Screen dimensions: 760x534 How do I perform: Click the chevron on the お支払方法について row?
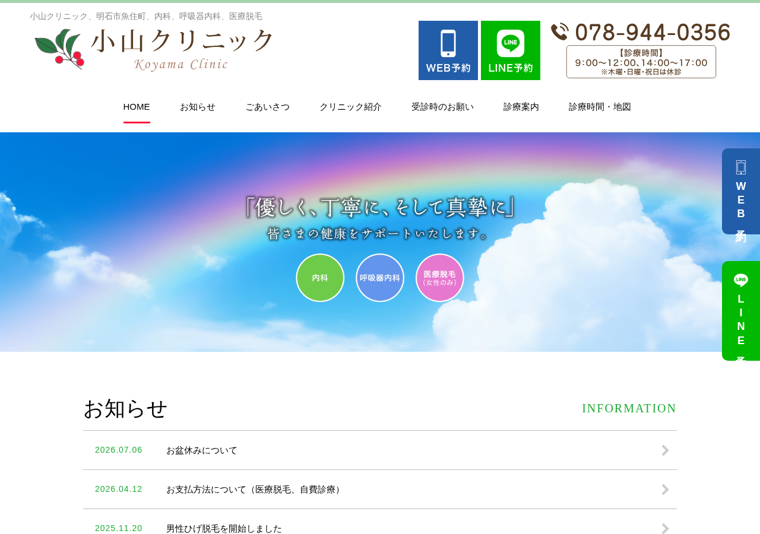click(666, 490)
